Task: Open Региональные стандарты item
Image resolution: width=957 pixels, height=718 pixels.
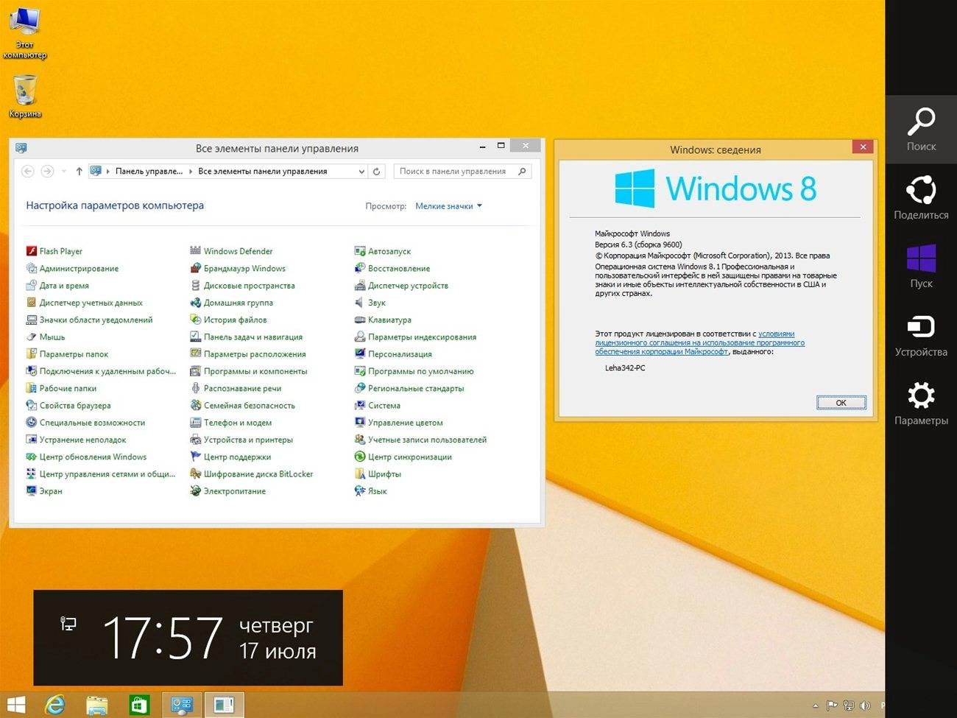Action: pyautogui.click(x=409, y=388)
